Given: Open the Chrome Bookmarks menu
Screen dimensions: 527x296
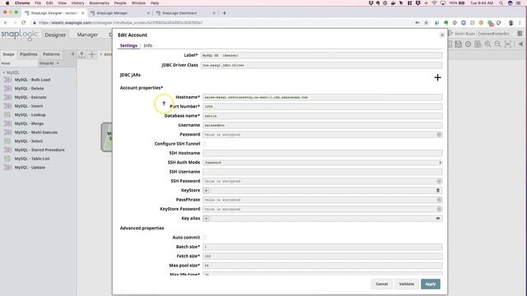Looking at the screenshot, I should pyautogui.click(x=99, y=3).
